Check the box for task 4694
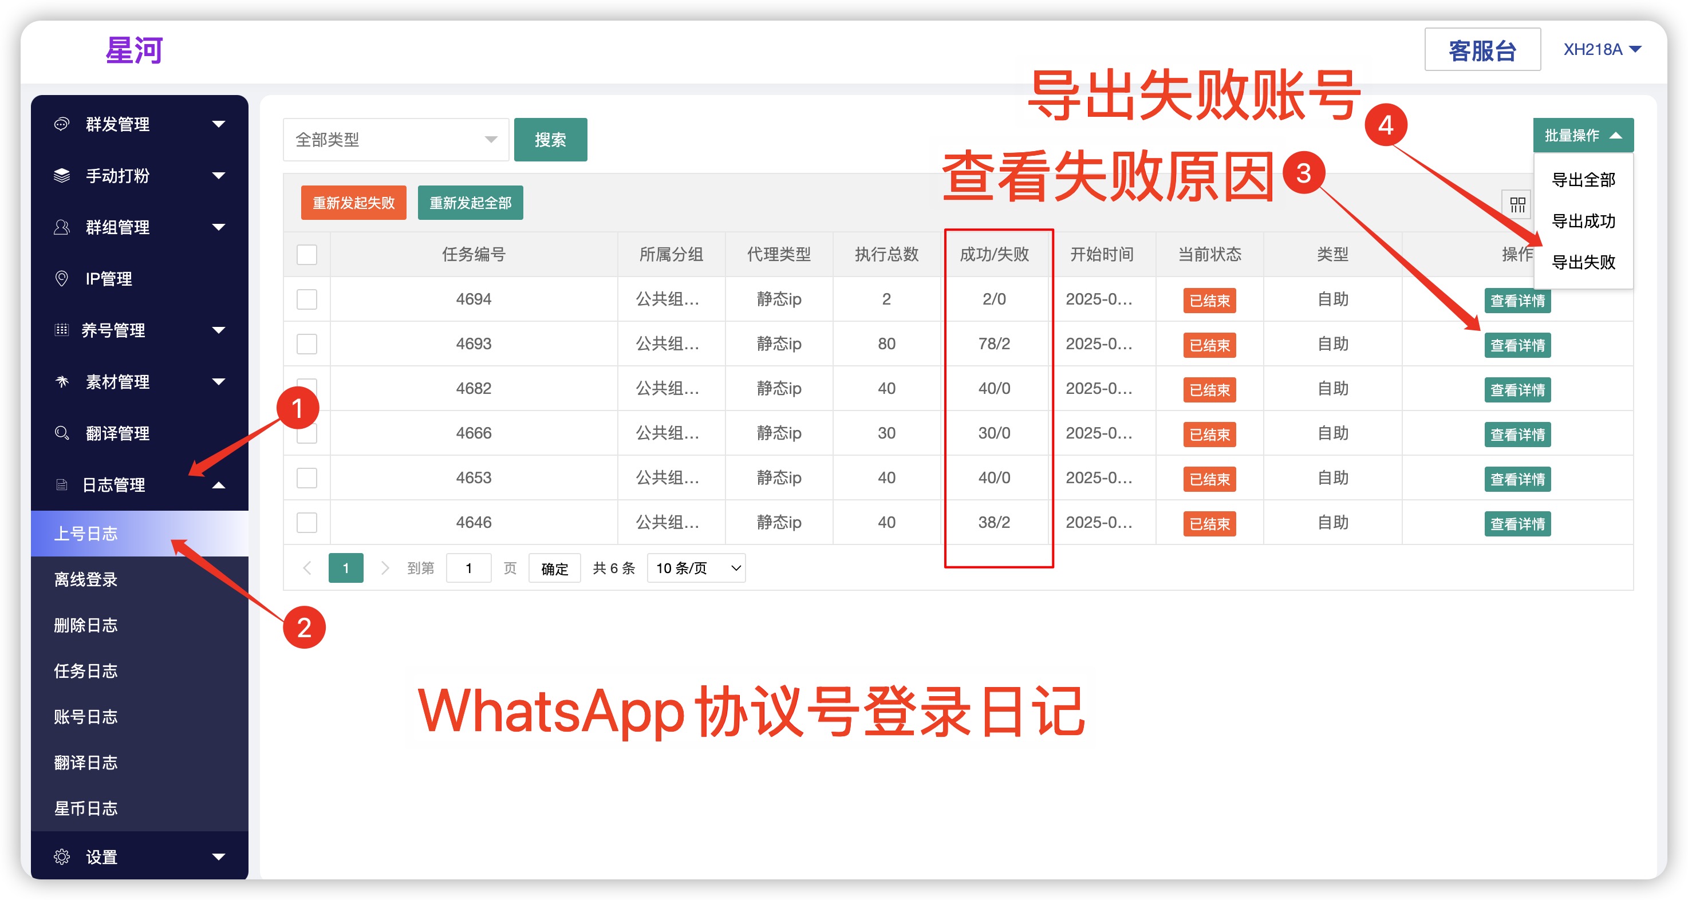This screenshot has width=1688, height=900. coord(307,299)
